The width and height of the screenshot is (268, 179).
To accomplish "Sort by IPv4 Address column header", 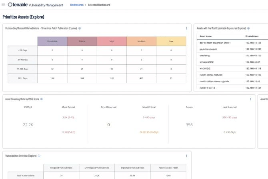I will (x=252, y=36).
